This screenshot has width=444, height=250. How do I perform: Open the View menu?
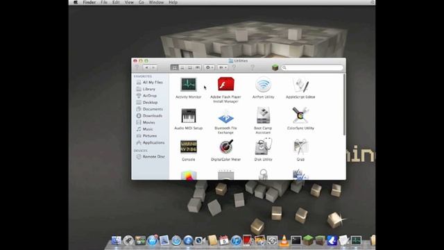pos(129,2)
